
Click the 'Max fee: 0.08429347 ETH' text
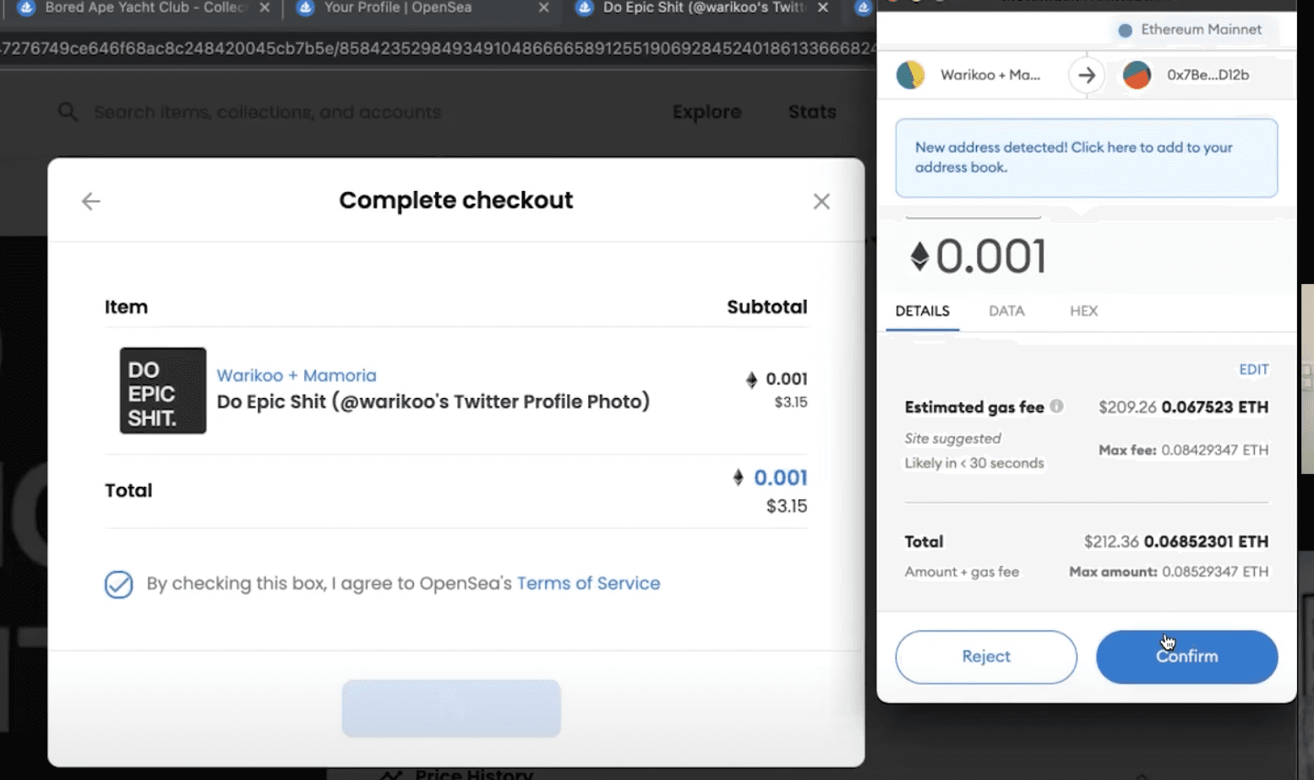[x=1183, y=450]
